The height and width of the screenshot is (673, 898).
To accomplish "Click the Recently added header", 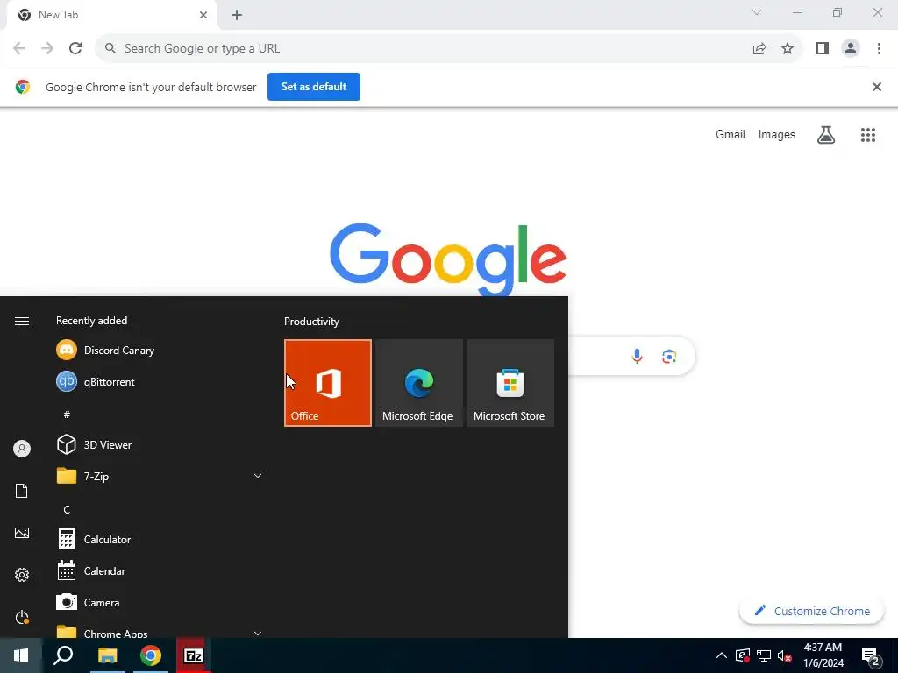I will (91, 321).
